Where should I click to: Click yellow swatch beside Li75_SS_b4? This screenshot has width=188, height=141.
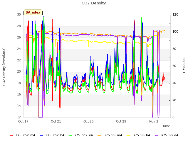(128, 136)
